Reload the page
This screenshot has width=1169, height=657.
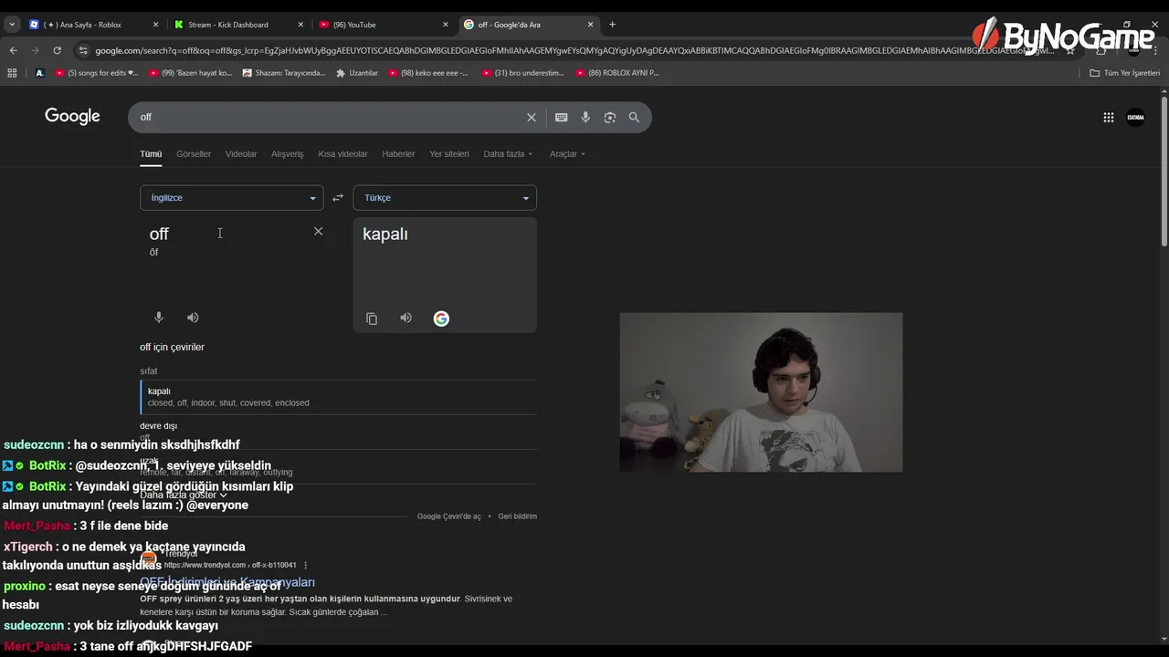tap(57, 51)
